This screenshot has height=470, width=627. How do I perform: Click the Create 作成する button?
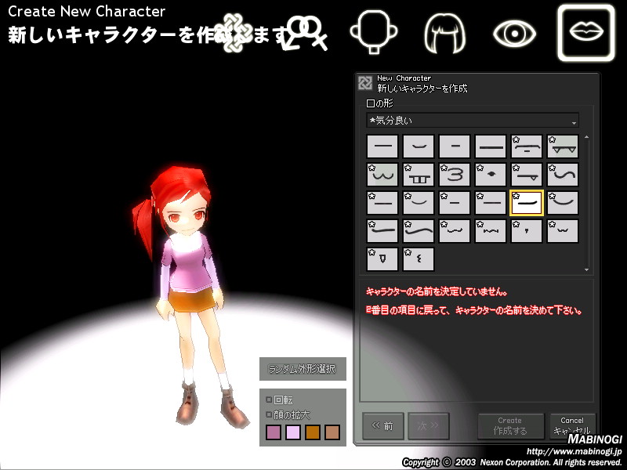(x=510, y=426)
